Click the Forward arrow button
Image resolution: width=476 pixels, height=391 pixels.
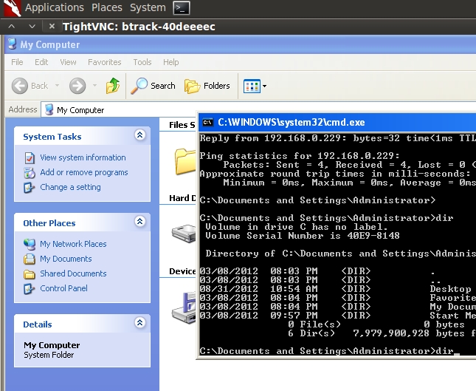point(77,86)
